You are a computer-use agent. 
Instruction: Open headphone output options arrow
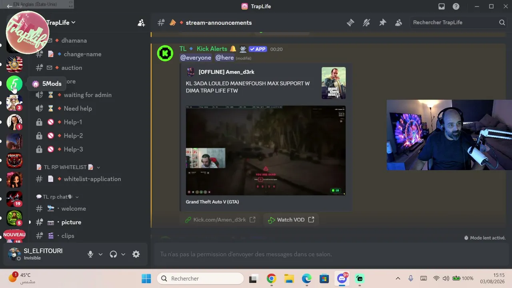point(123,254)
